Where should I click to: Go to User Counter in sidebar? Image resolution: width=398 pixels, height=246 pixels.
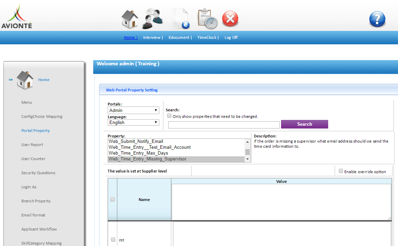[33, 159]
